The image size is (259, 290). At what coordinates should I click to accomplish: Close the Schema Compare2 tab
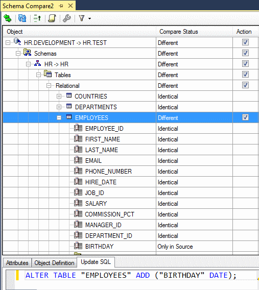70,6
